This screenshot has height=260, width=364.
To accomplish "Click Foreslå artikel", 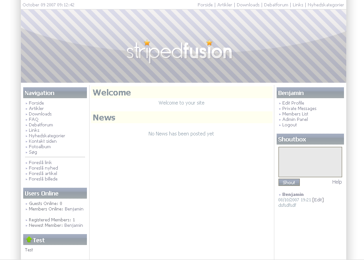I will [43, 174].
